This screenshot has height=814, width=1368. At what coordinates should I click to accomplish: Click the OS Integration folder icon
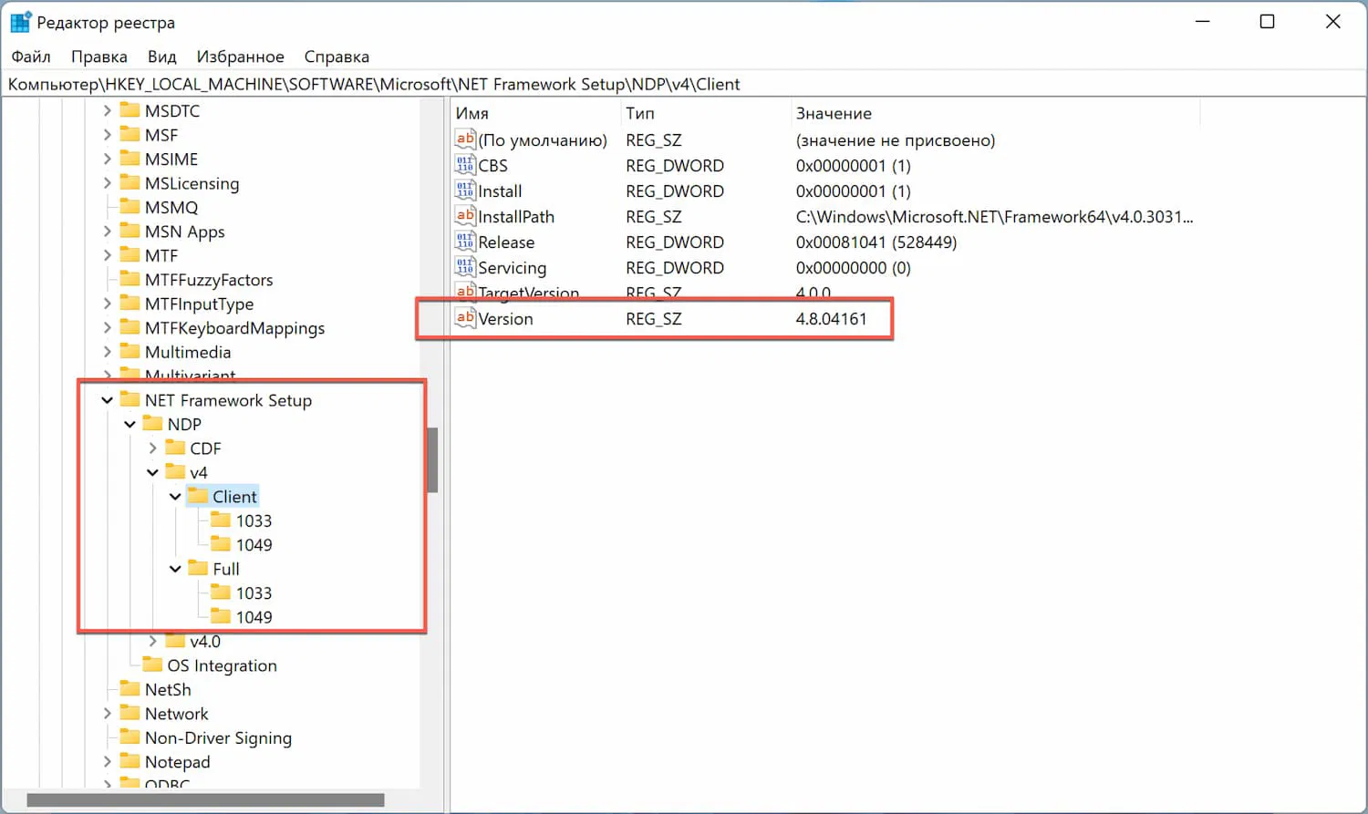[x=153, y=665]
